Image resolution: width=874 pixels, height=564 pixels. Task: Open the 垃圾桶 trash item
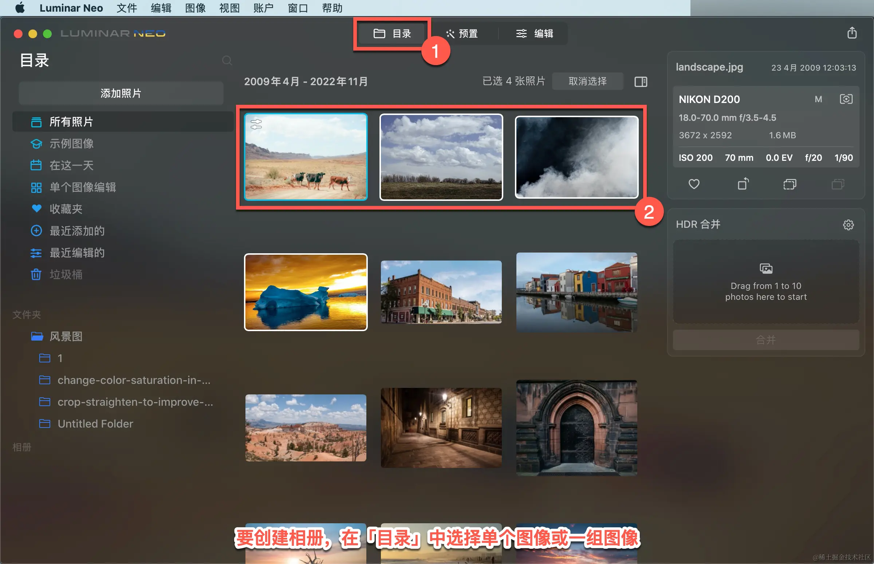click(x=66, y=274)
